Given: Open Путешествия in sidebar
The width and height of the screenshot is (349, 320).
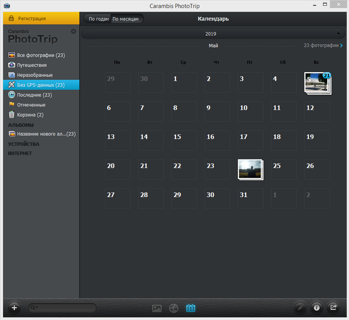Looking at the screenshot, I should pyautogui.click(x=41, y=65).
